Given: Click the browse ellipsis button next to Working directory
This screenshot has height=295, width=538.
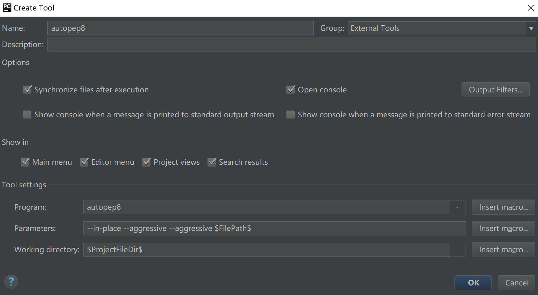Looking at the screenshot, I should tap(459, 250).
